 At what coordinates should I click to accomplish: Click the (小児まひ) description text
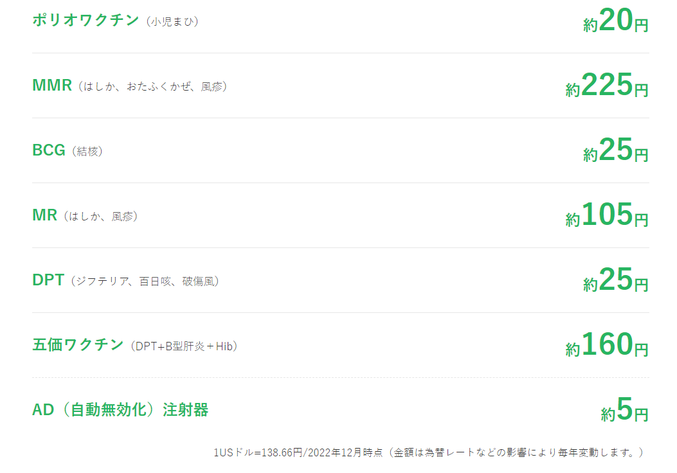point(172,22)
